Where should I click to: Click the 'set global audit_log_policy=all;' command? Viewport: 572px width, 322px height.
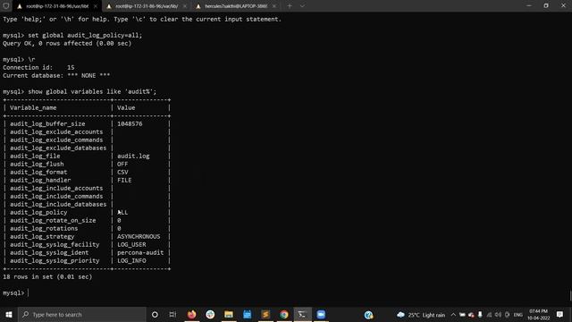85,35
